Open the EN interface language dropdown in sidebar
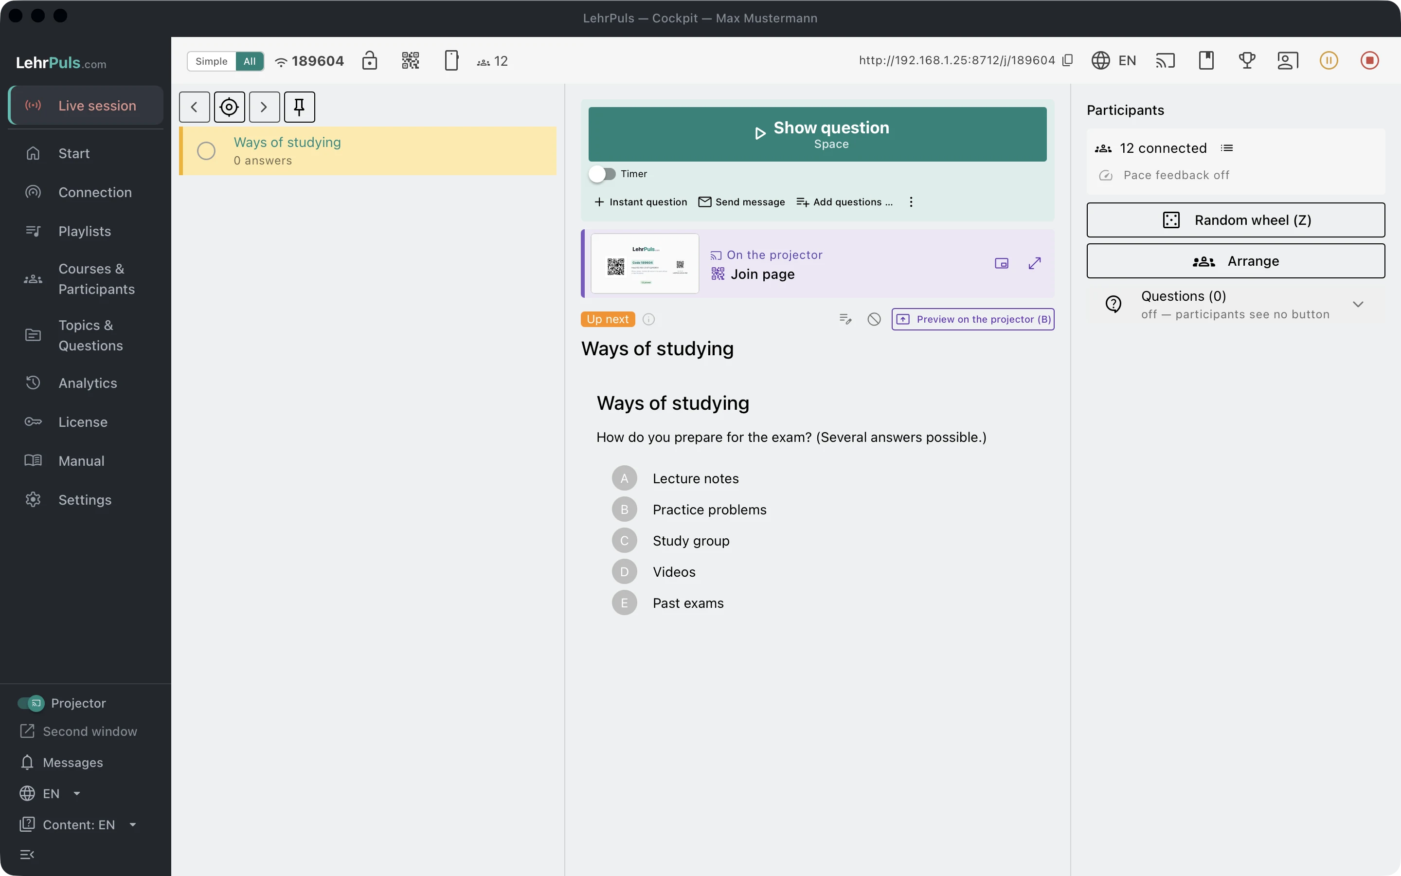The height and width of the screenshot is (876, 1401). [51, 793]
